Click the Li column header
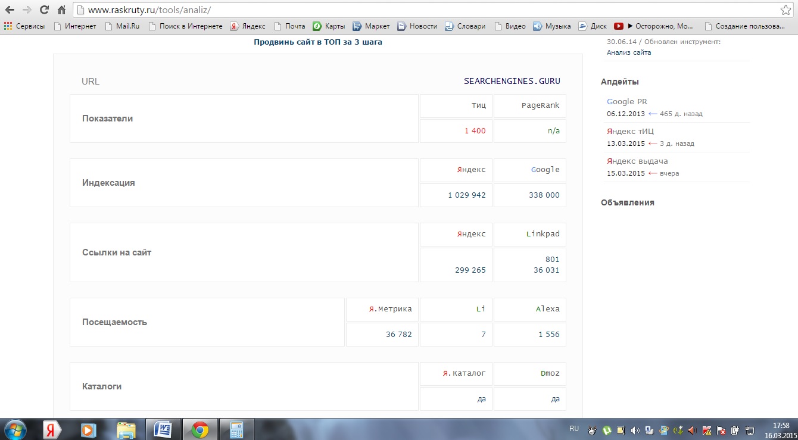798x440 pixels. [x=481, y=309]
